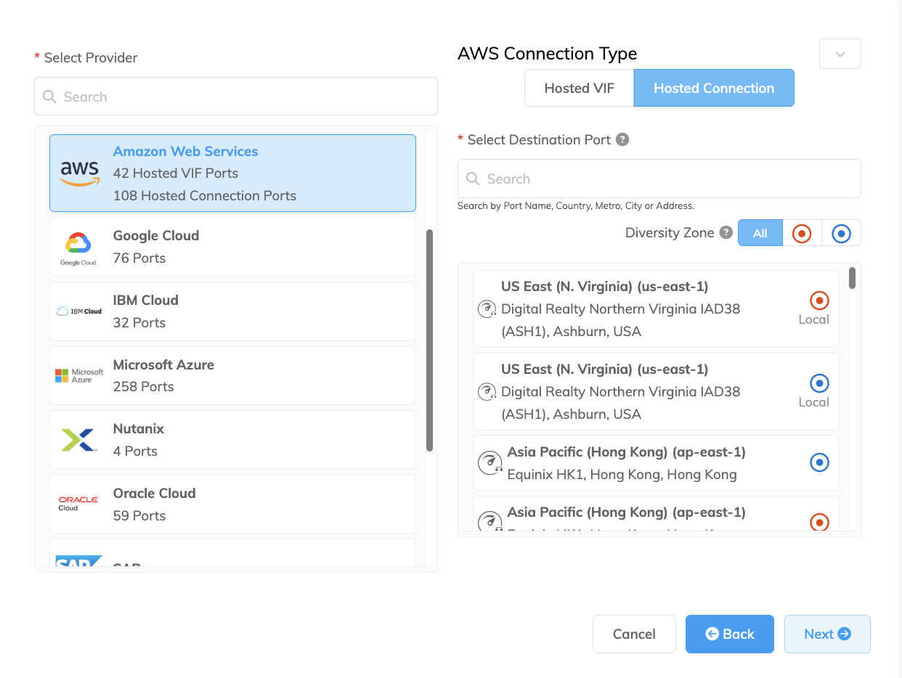Select the red diversity zone filter

801,232
